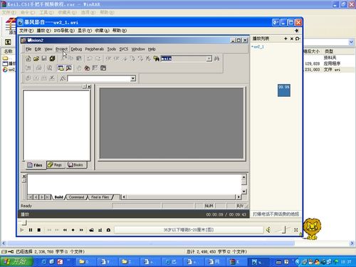Pause the video playback
The width and height of the screenshot is (356, 267).
[x=31, y=230]
